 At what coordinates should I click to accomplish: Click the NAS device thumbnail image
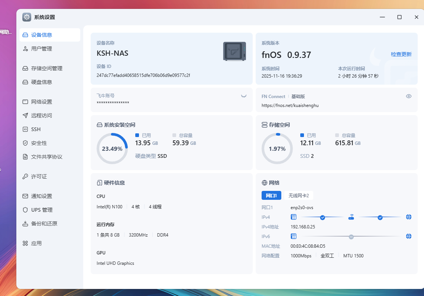234,51
